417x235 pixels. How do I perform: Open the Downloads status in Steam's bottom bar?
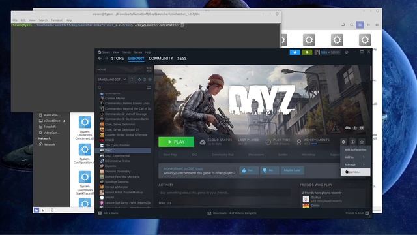(x=232, y=213)
